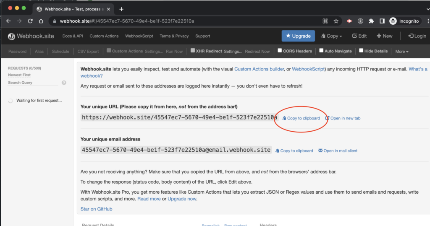Select the unique webhook URL text
This screenshot has width=430, height=226.
pyautogui.click(x=179, y=117)
